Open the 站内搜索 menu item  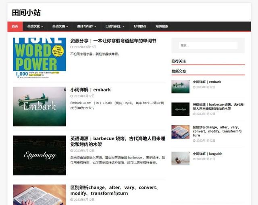pos(162,26)
